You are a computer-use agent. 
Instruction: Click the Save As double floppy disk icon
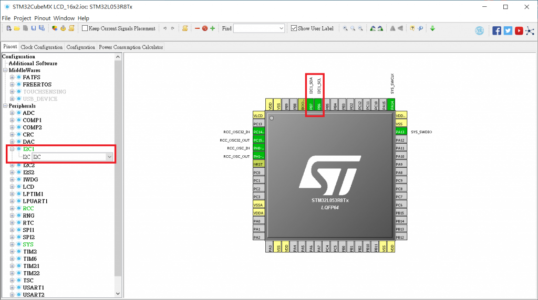click(x=42, y=28)
